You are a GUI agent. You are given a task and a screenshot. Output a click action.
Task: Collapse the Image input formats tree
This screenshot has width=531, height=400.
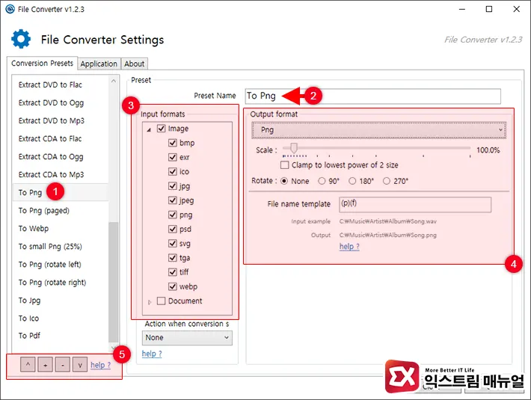pos(150,129)
